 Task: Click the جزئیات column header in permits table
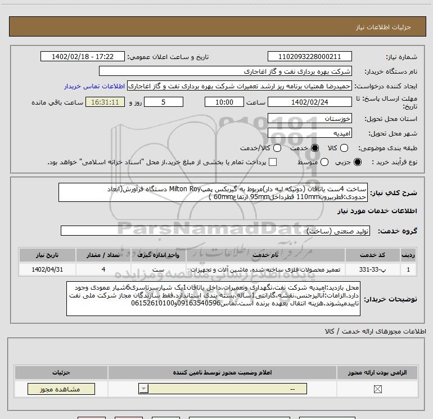[61, 372]
